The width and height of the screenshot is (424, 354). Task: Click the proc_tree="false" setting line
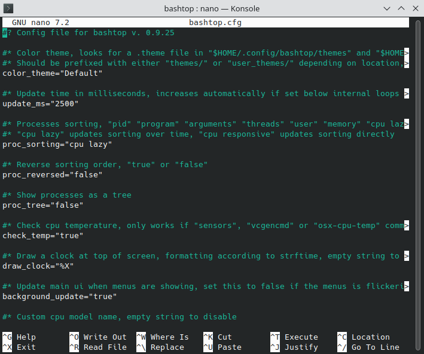click(42, 205)
